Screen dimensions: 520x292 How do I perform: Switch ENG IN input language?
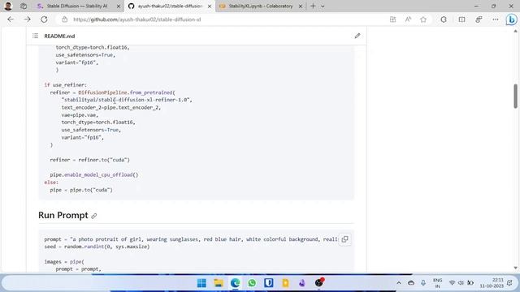click(x=438, y=283)
